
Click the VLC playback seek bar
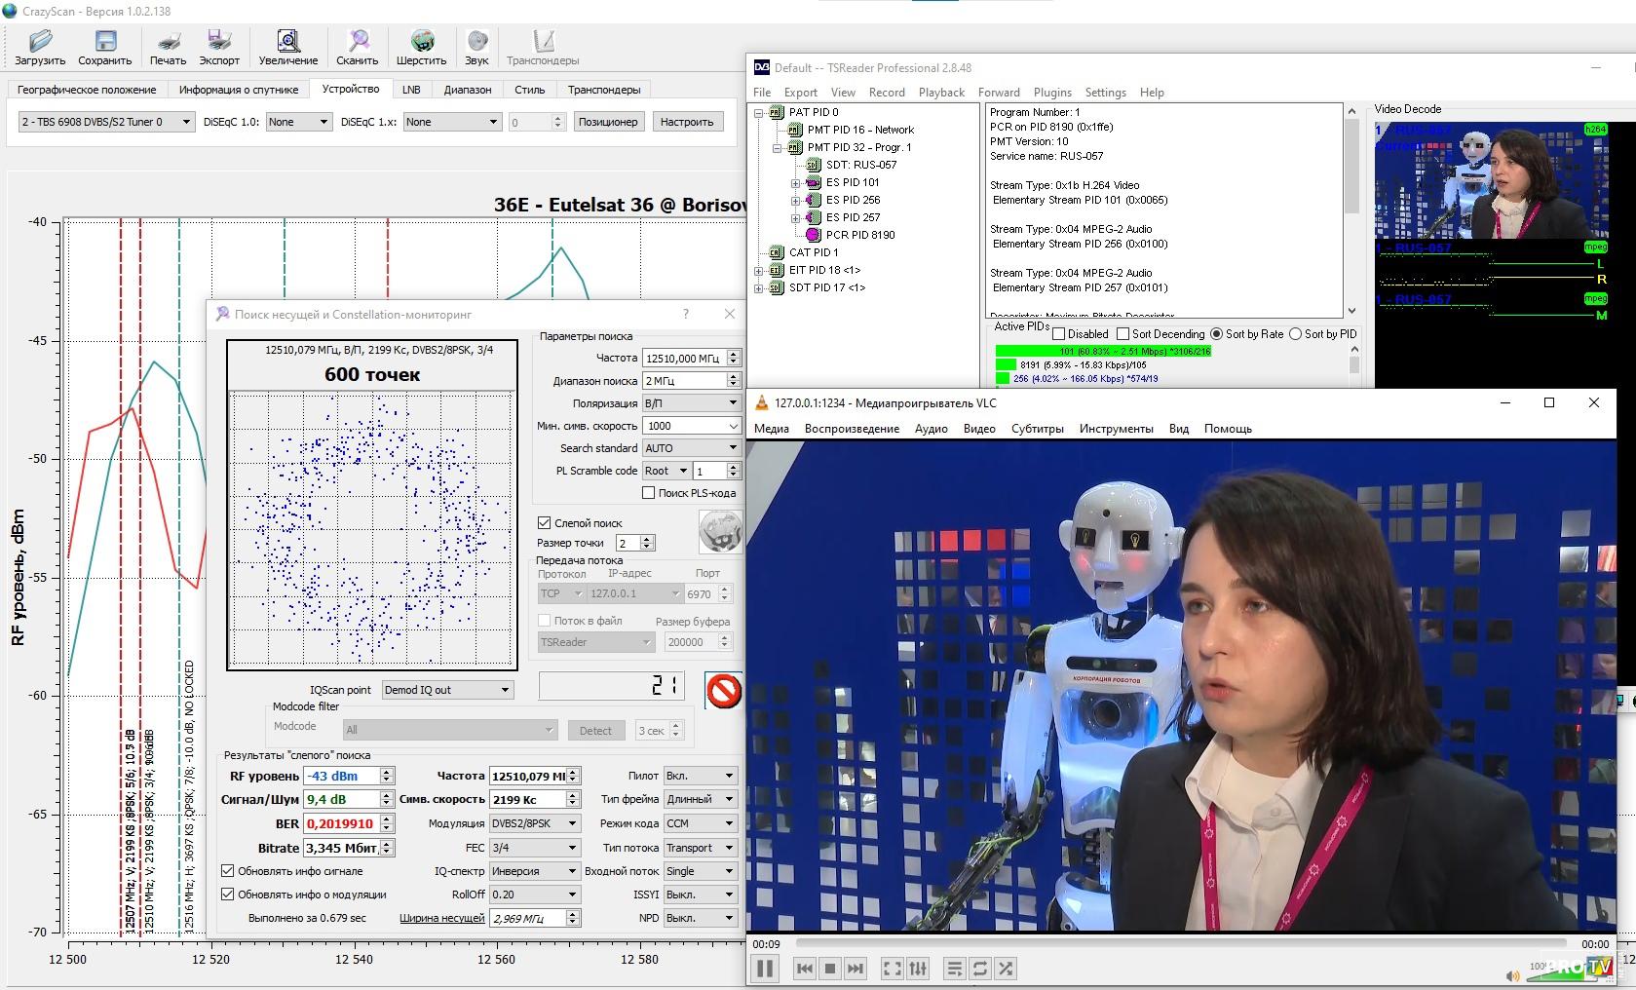click(x=1179, y=943)
